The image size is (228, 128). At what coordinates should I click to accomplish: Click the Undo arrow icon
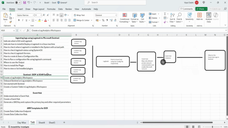pos(29,2)
